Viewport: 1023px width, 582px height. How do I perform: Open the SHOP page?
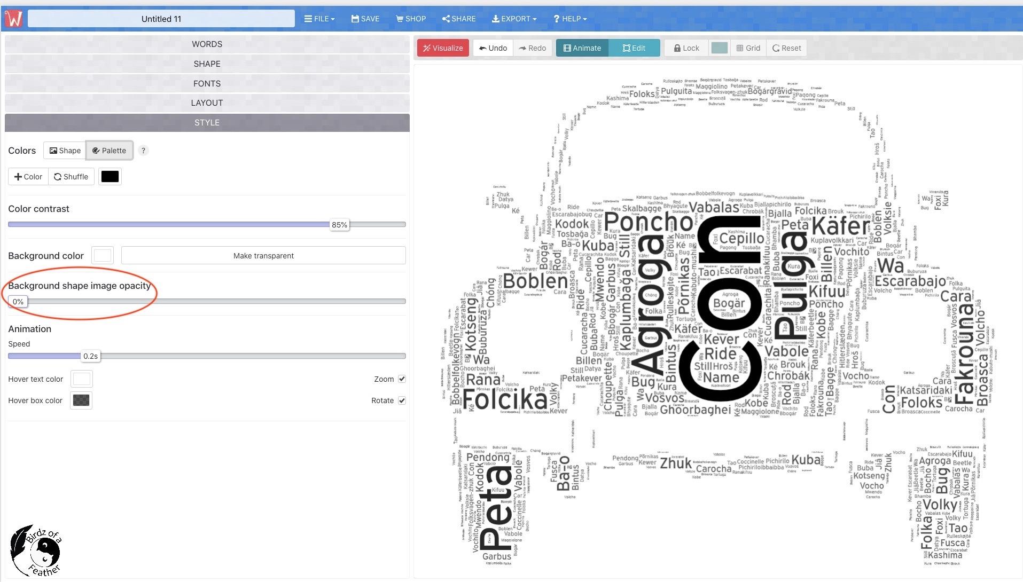pyautogui.click(x=411, y=19)
